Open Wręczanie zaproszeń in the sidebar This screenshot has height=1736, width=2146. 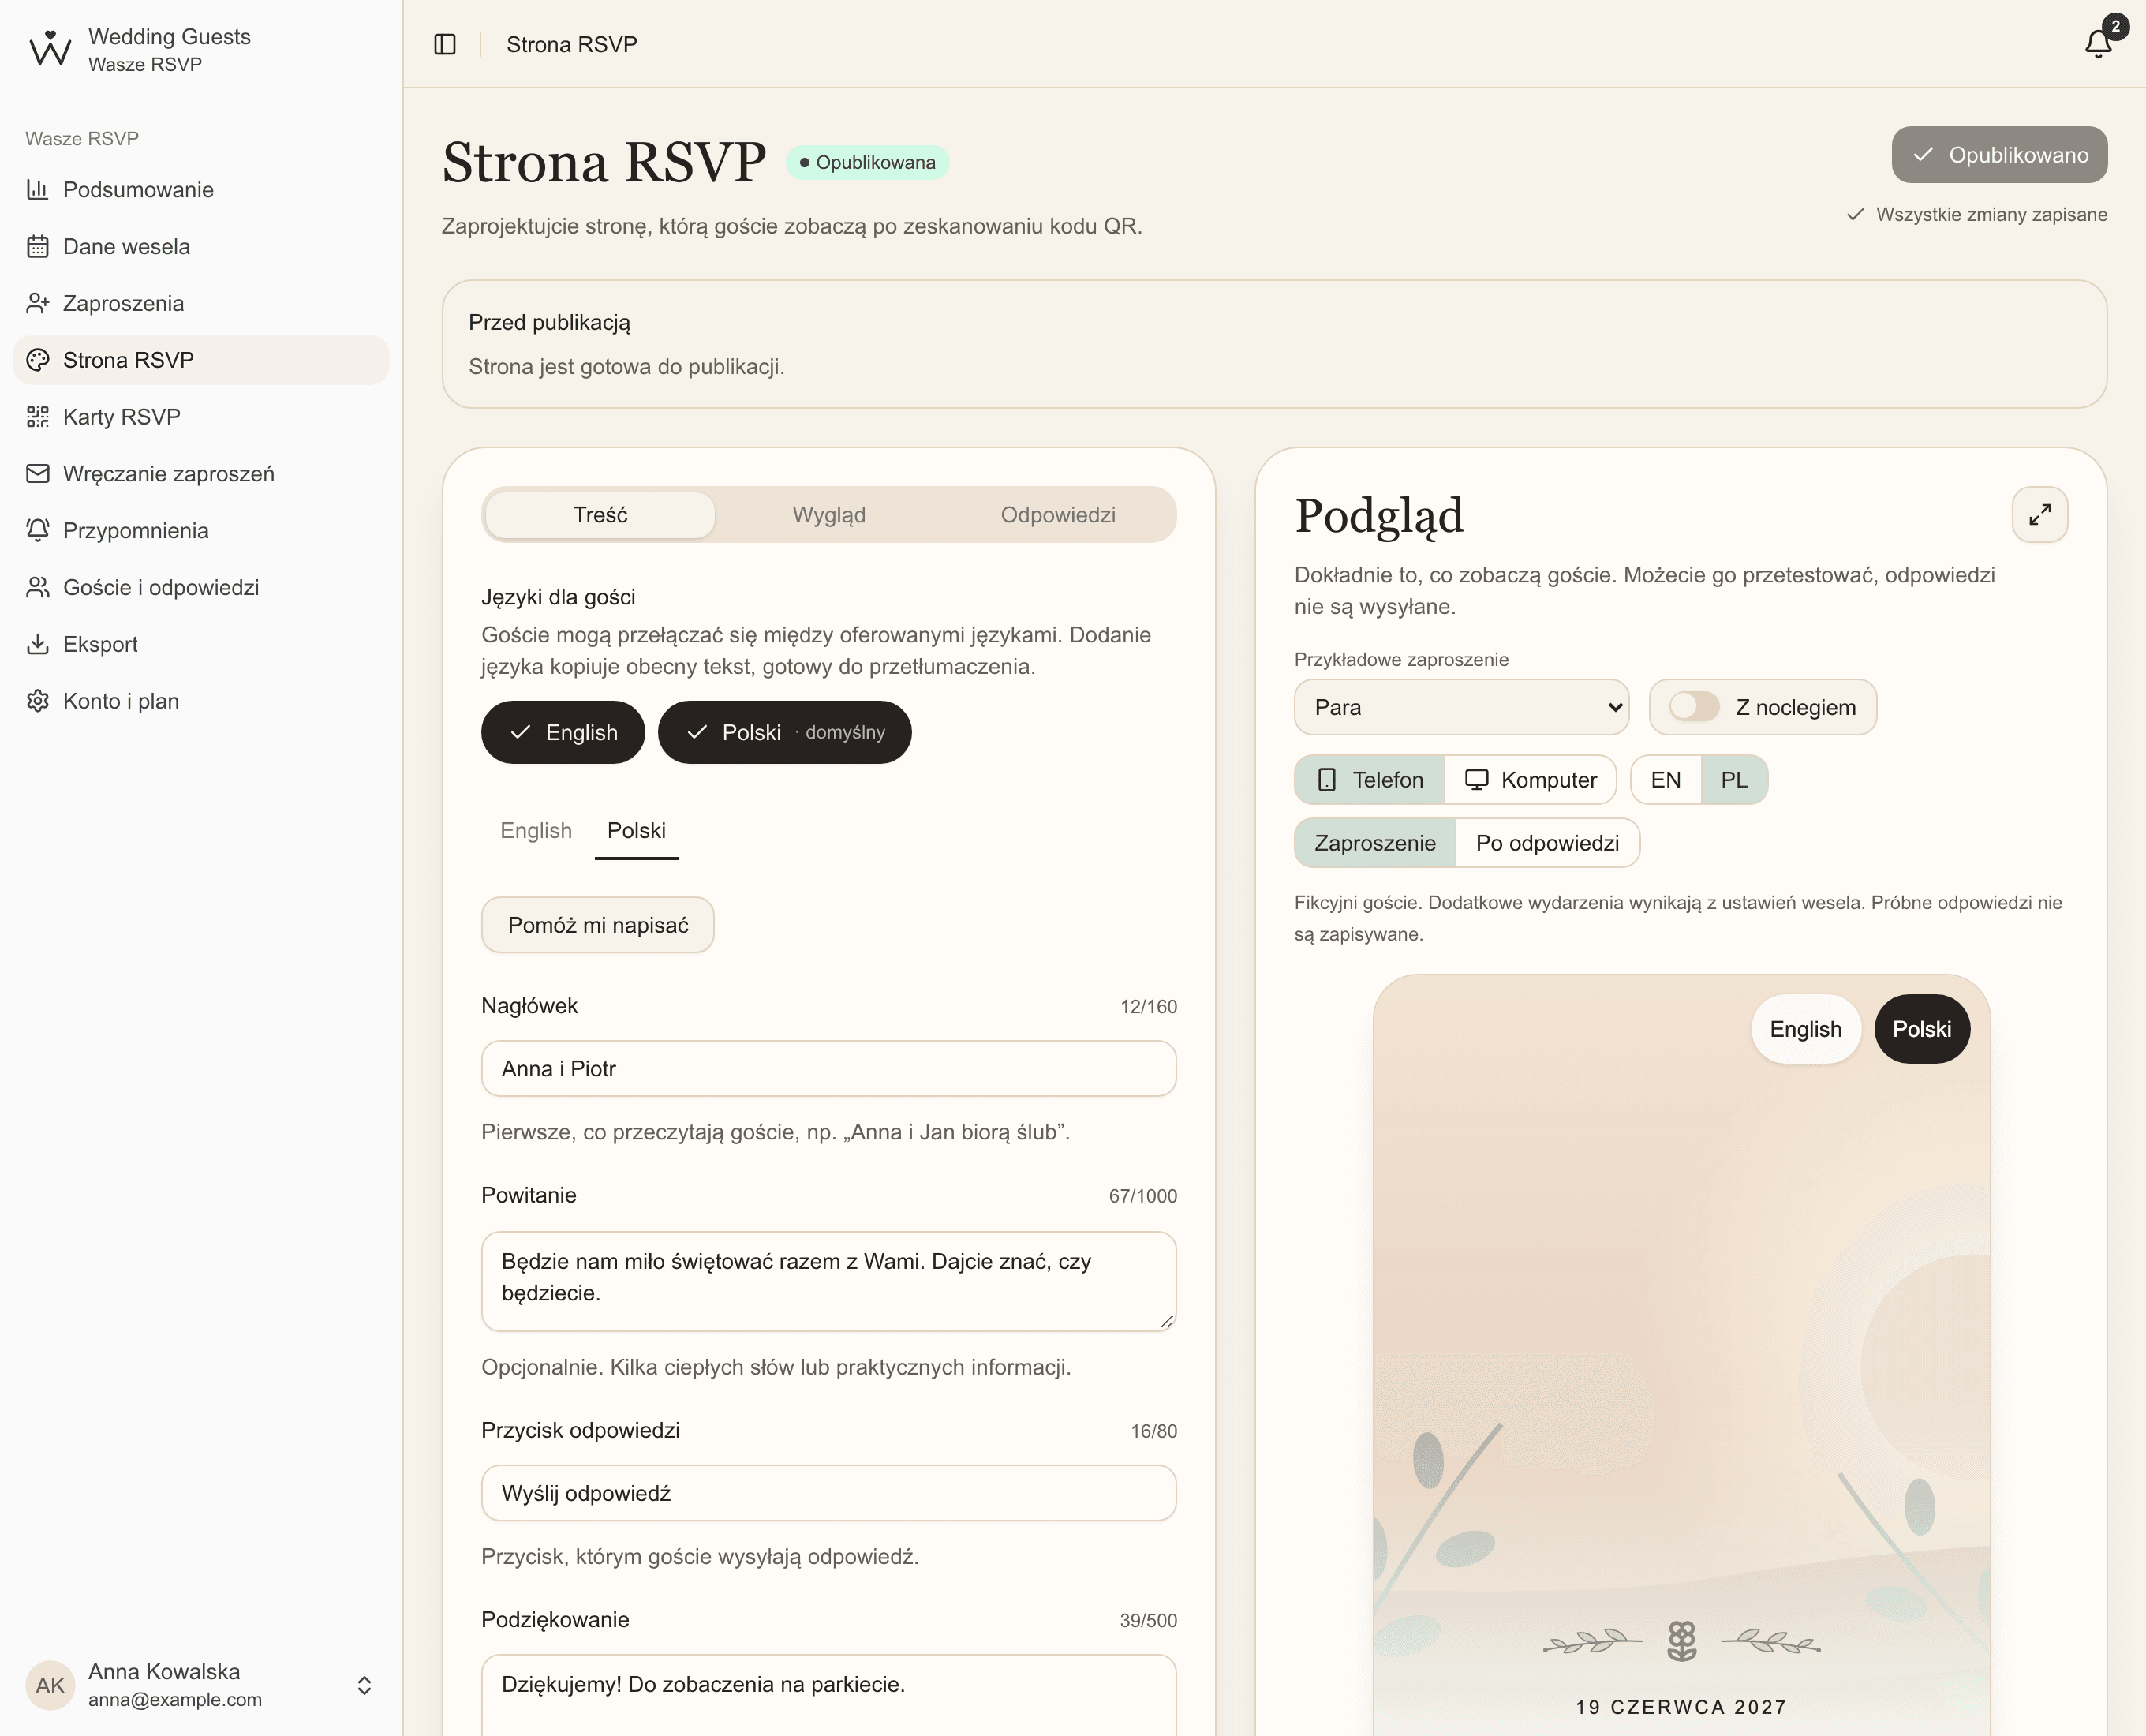(201, 474)
